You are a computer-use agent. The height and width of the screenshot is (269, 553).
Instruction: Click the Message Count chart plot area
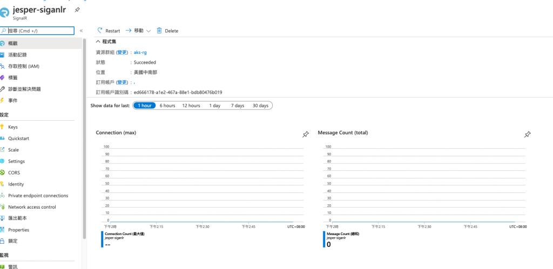(424, 184)
